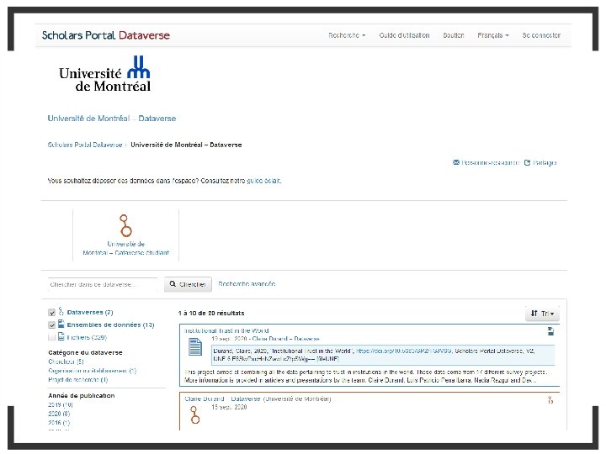Open Institutional Trust in the World dataset
The height and width of the screenshot is (454, 606).
pyautogui.click(x=226, y=330)
